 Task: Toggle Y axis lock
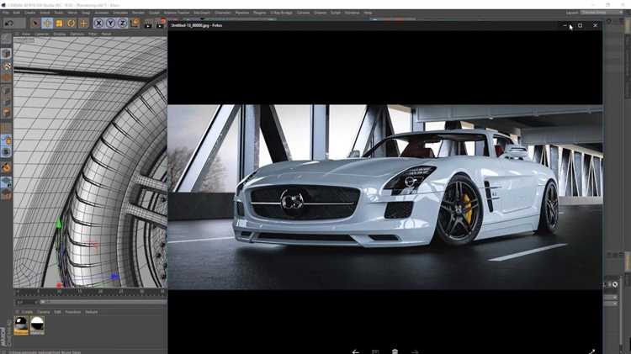pyautogui.click(x=111, y=24)
